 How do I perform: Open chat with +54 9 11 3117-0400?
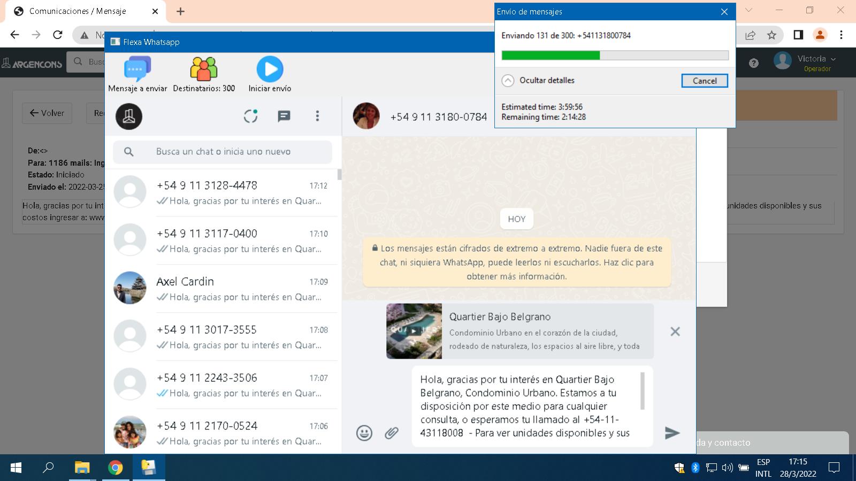[223, 241]
